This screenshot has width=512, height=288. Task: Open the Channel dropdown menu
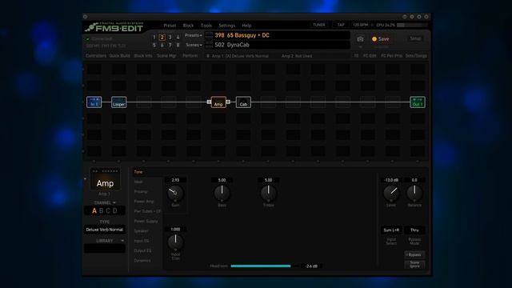click(x=105, y=202)
